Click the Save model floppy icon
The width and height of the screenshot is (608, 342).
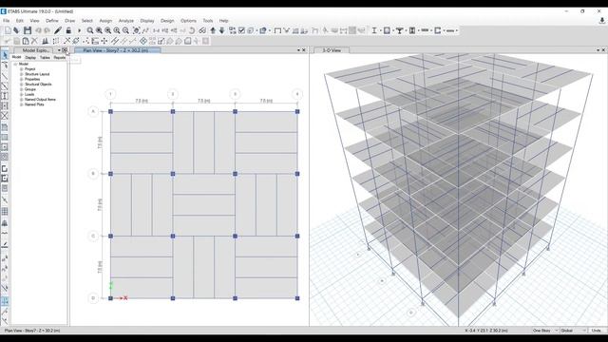click(x=28, y=30)
